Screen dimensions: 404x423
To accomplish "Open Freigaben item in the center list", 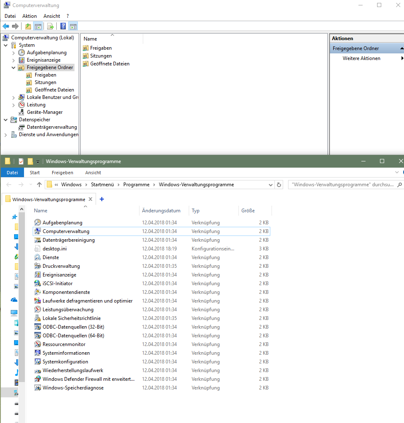I will [101, 48].
